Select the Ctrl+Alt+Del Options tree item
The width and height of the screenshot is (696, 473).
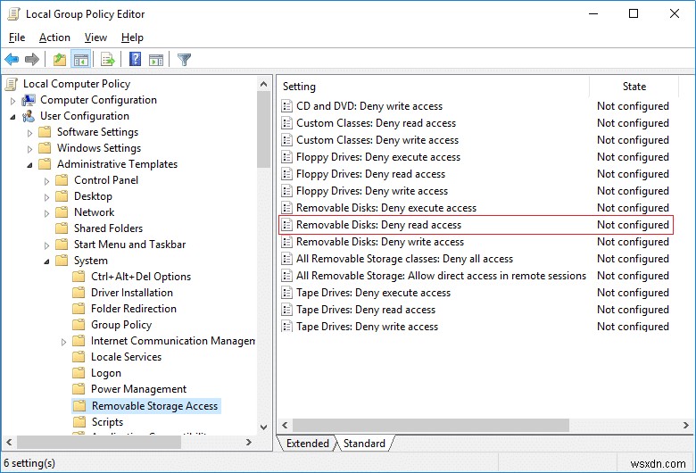tap(141, 277)
